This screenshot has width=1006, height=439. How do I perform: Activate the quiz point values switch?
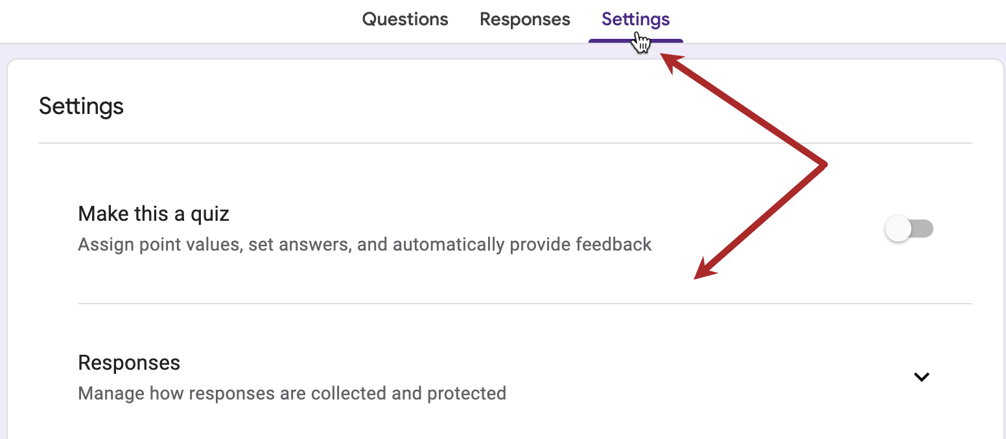coord(909,229)
